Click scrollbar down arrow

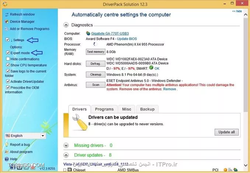click(246, 165)
